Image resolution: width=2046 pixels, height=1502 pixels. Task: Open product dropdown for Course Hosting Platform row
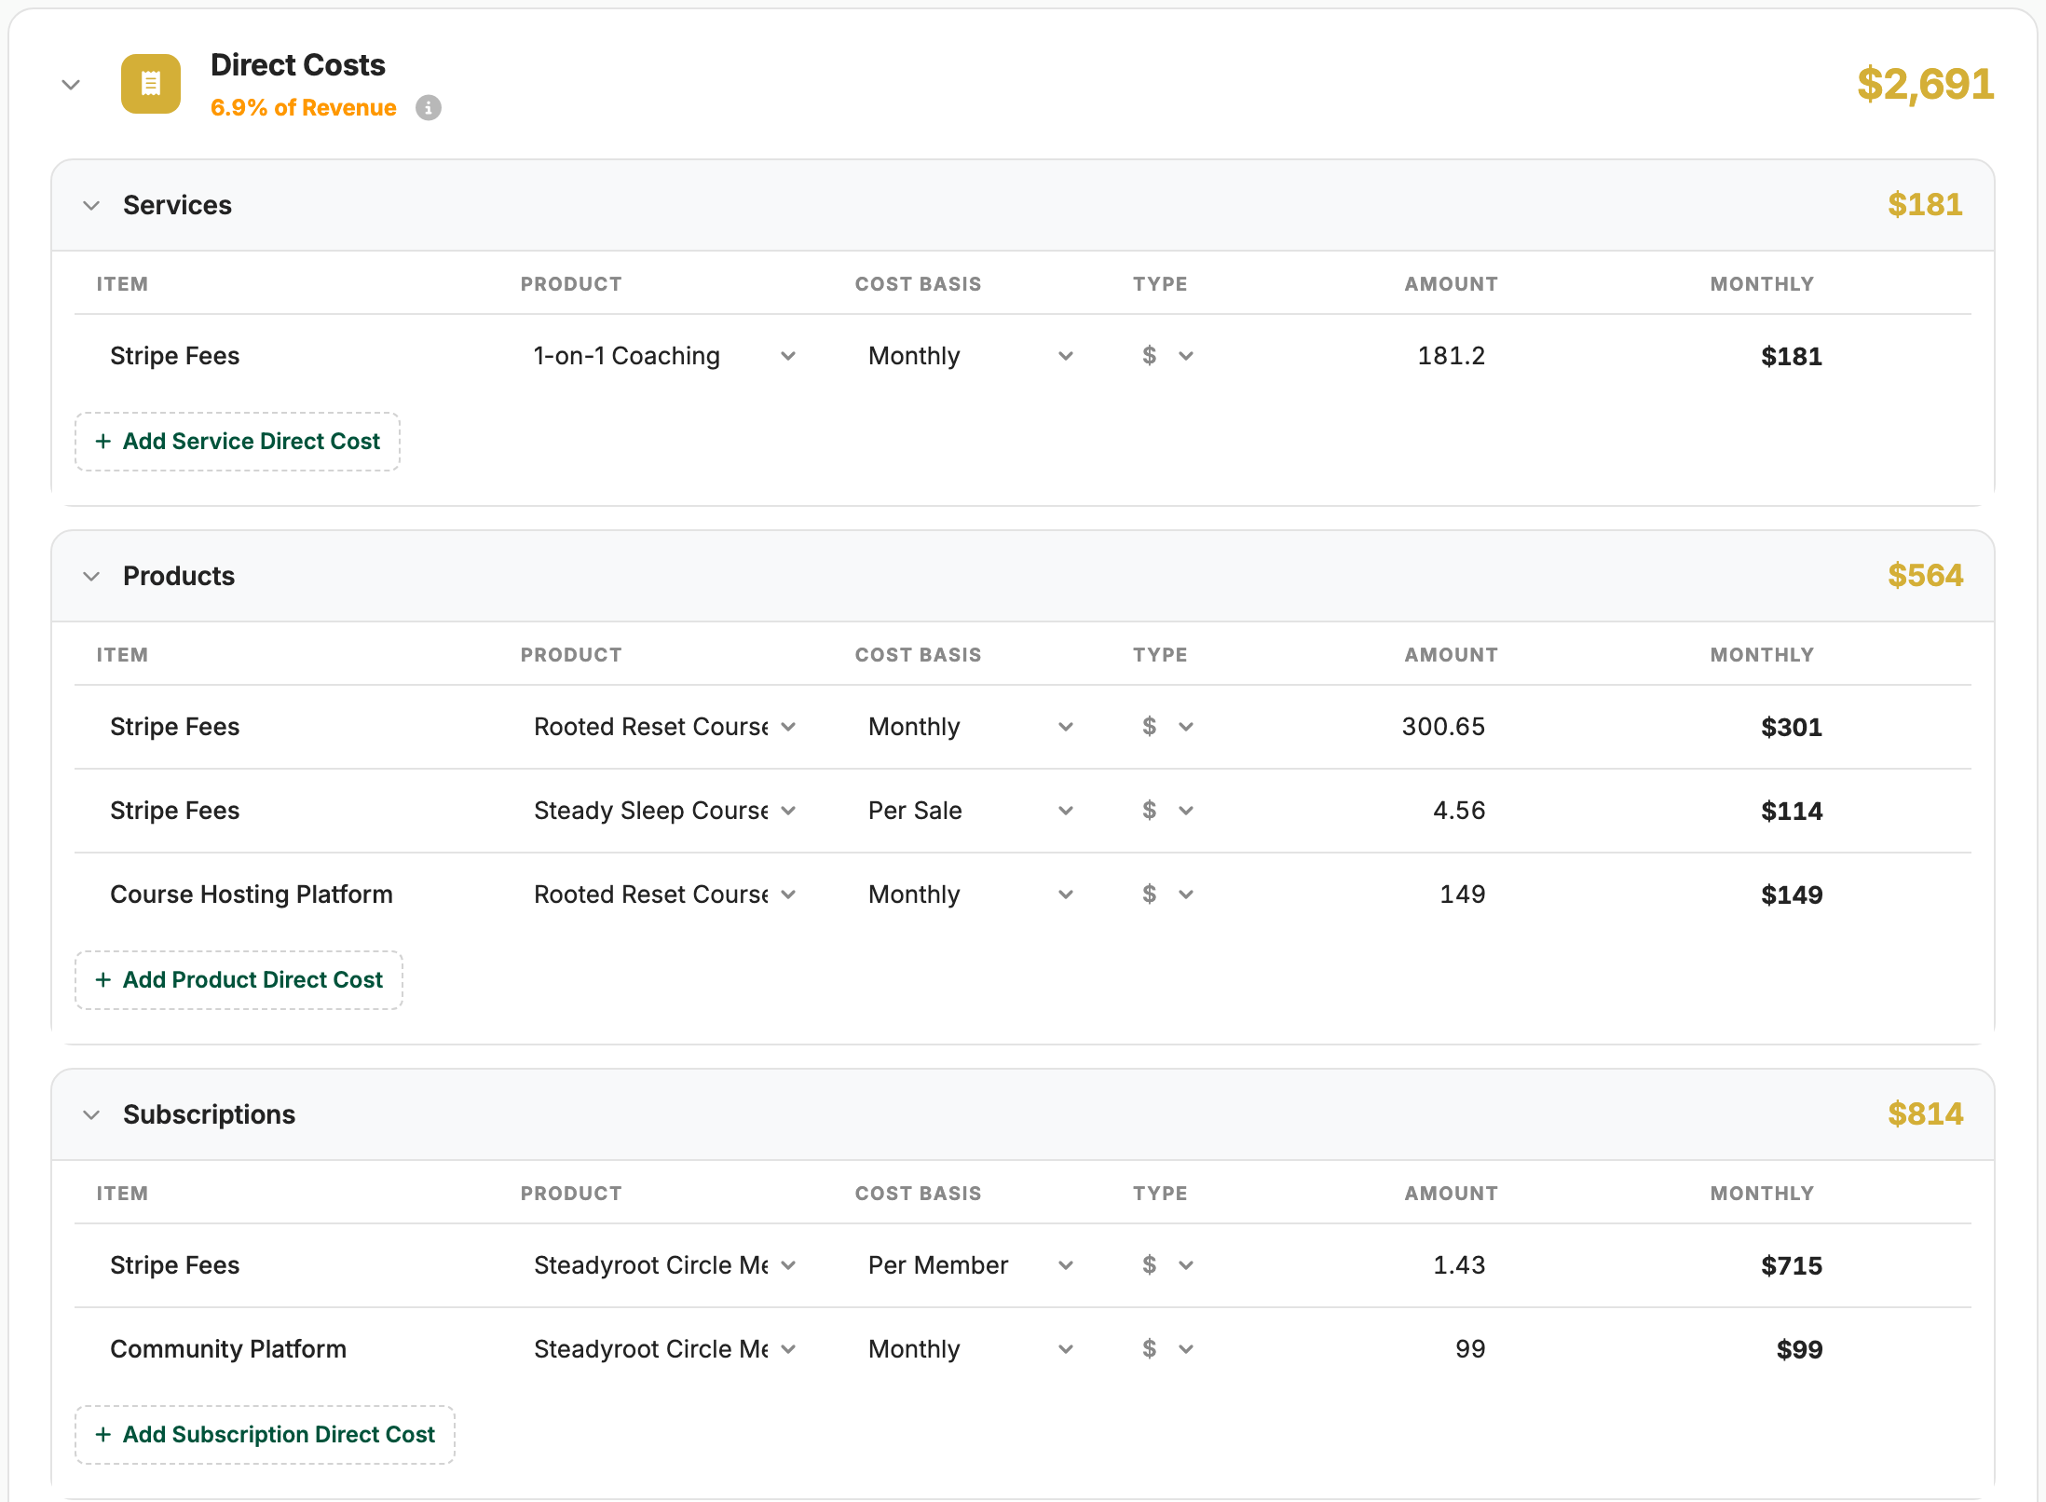(664, 894)
